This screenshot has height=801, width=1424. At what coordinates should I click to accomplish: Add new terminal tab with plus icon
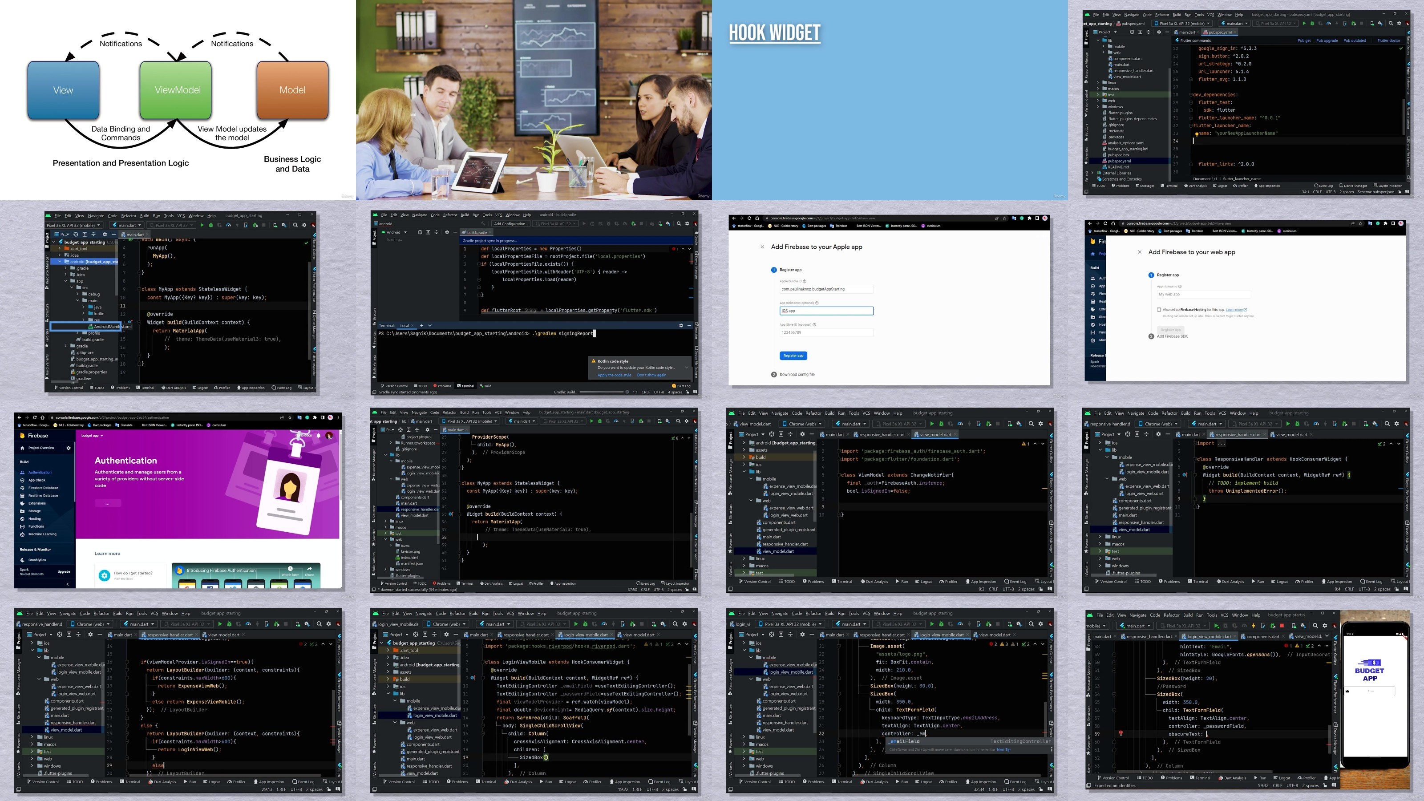421,325
